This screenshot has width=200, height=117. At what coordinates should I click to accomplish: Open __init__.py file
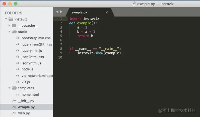pos(26,101)
